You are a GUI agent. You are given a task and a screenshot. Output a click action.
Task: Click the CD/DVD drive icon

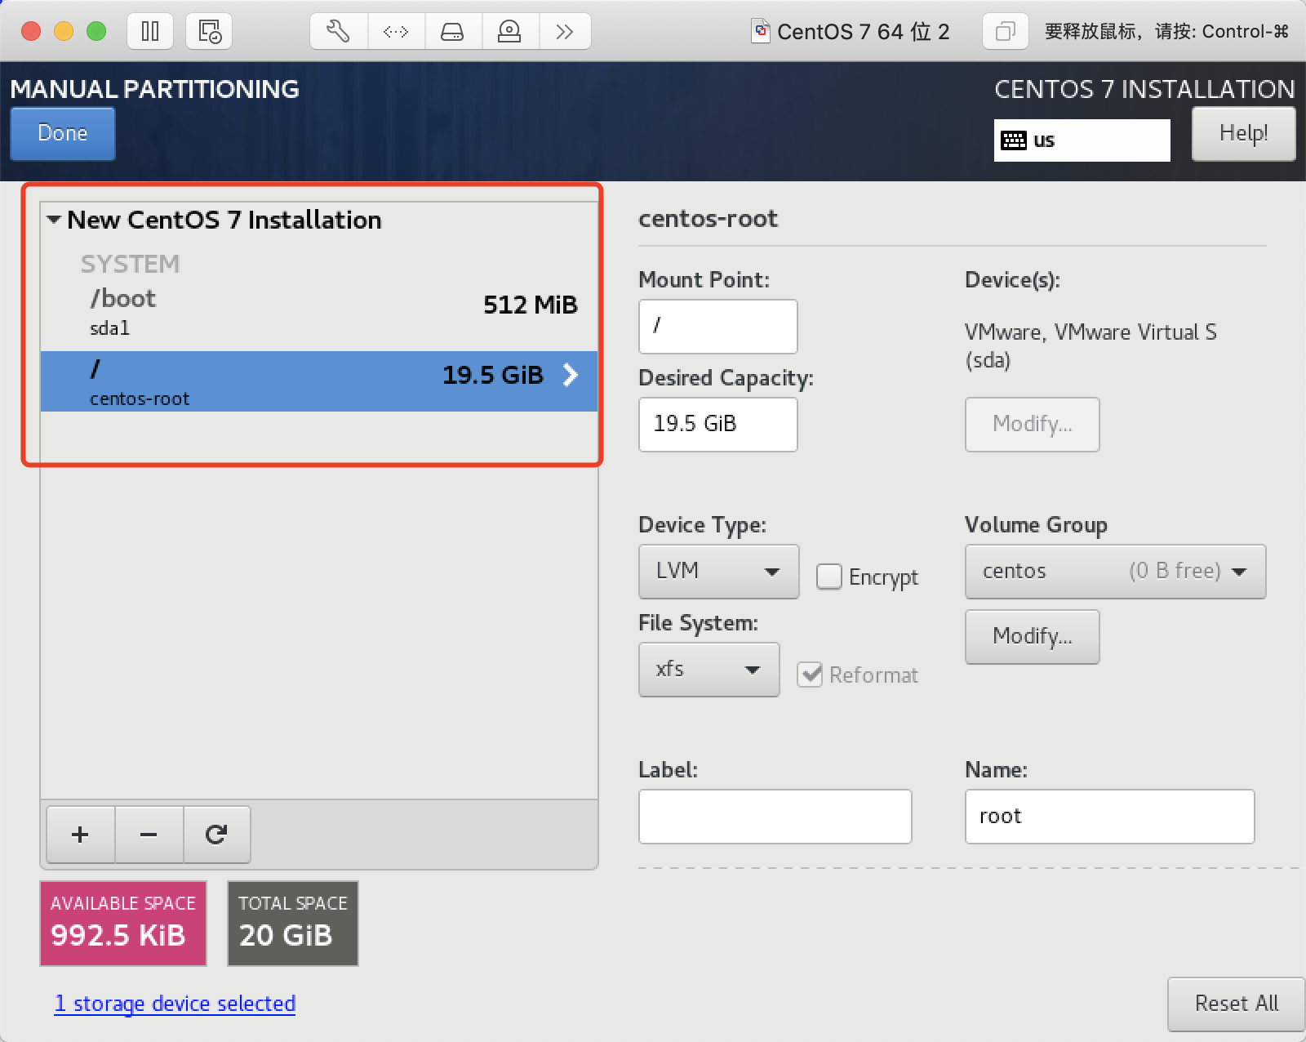pos(509,32)
